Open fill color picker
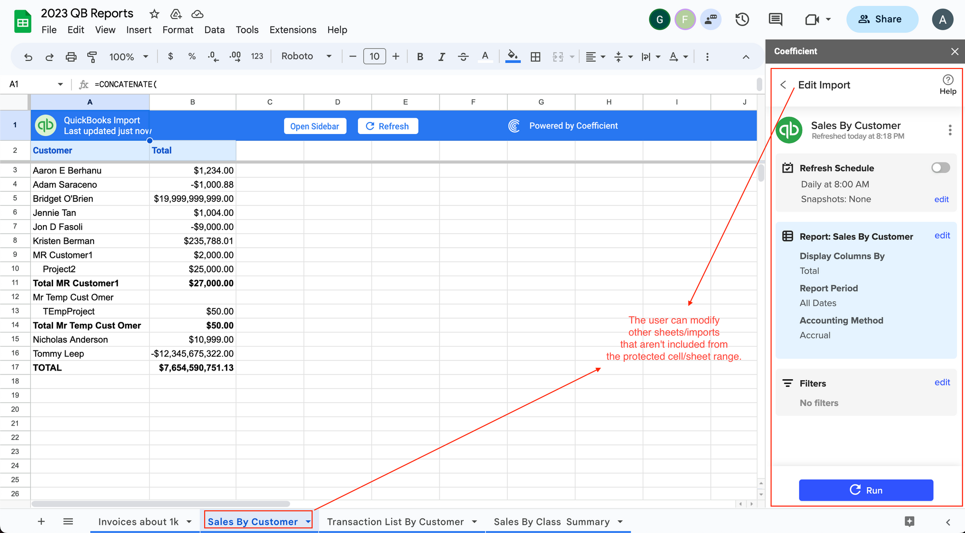 (x=513, y=56)
